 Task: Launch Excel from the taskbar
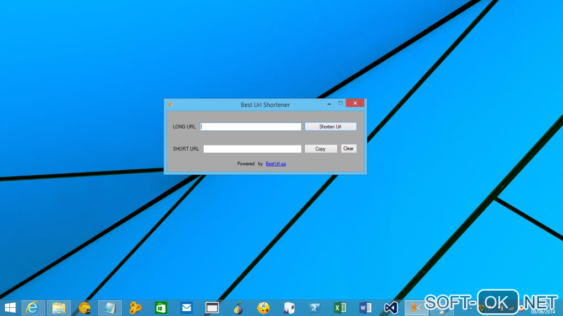(339, 308)
